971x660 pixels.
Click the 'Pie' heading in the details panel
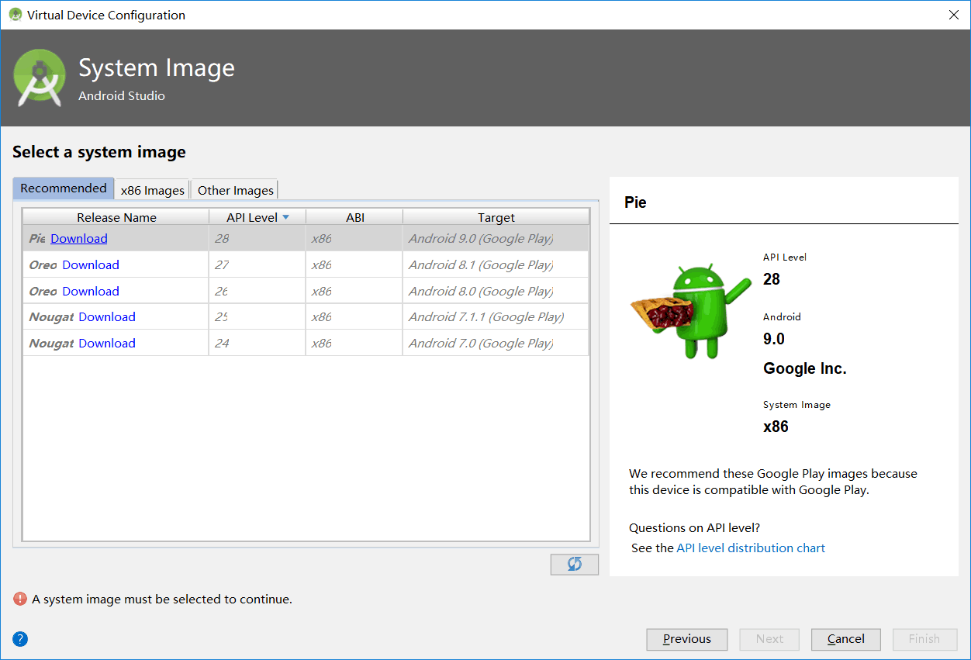tap(635, 202)
